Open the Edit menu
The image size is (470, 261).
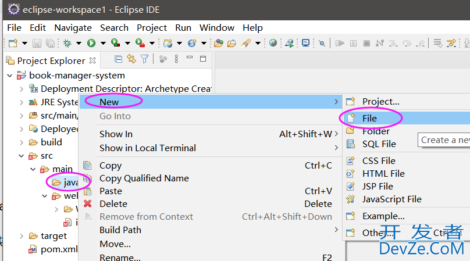[38, 27]
